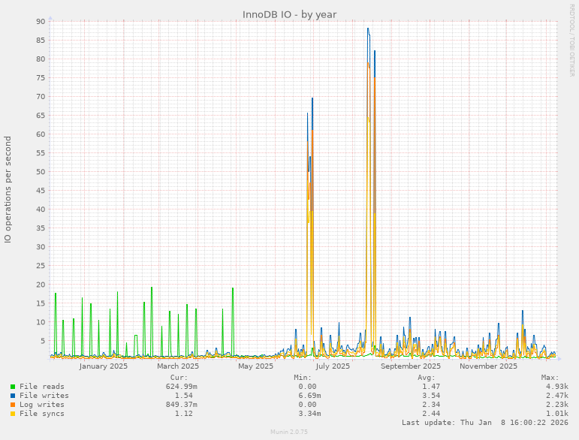Screen dimensions: 579x440
Task: Click the y-axis label 20
Action: coord(41,285)
